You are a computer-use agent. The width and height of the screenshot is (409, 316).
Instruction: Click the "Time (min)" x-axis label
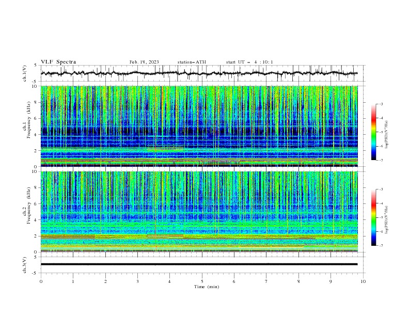pos(207,287)
